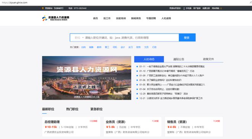Click the 切换城市 switch city option

(x=58, y=8)
